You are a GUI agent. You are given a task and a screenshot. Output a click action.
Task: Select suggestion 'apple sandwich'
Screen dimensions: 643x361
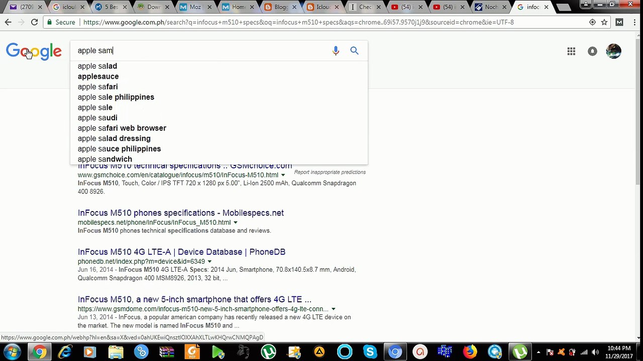click(x=219, y=159)
